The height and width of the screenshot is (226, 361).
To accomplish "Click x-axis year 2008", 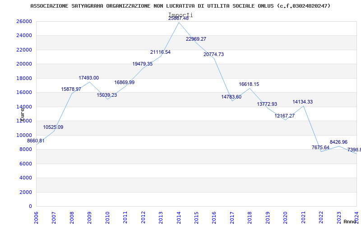I will (72, 217).
